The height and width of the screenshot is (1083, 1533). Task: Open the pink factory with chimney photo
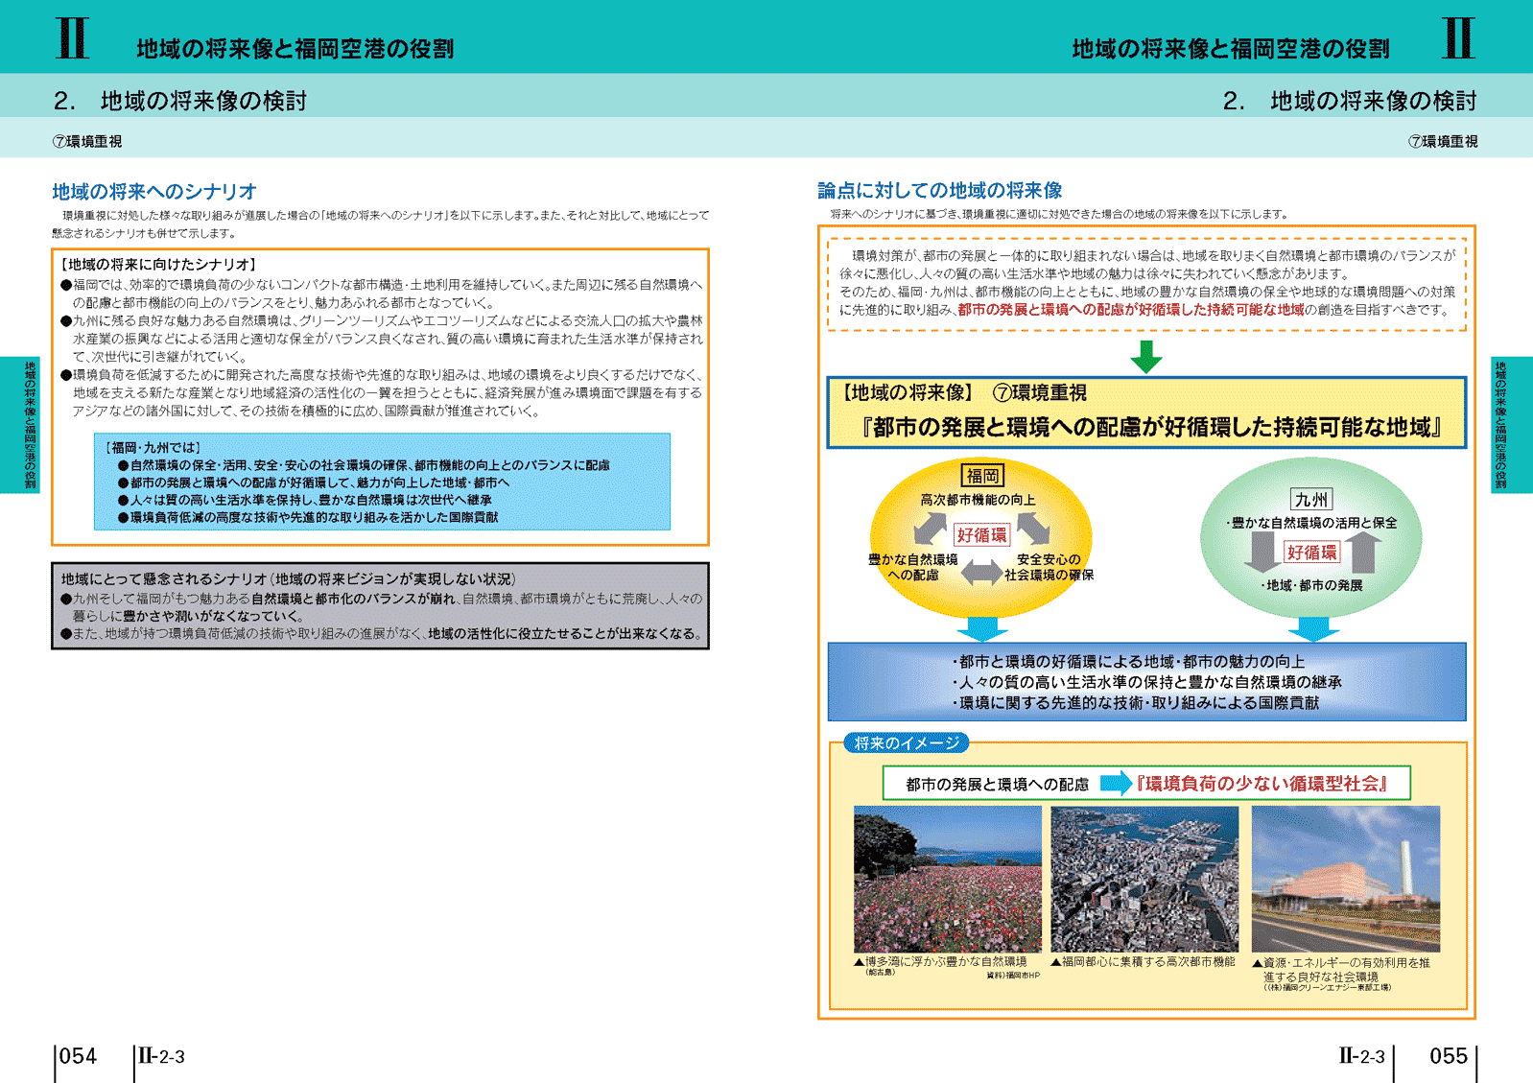(x=1345, y=879)
